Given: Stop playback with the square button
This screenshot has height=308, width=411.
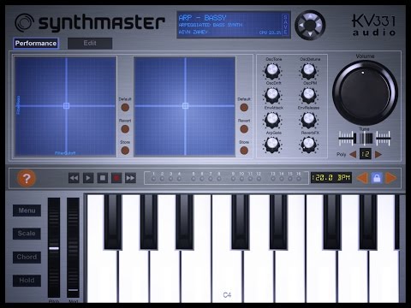Looking at the screenshot, I should coord(103,178).
